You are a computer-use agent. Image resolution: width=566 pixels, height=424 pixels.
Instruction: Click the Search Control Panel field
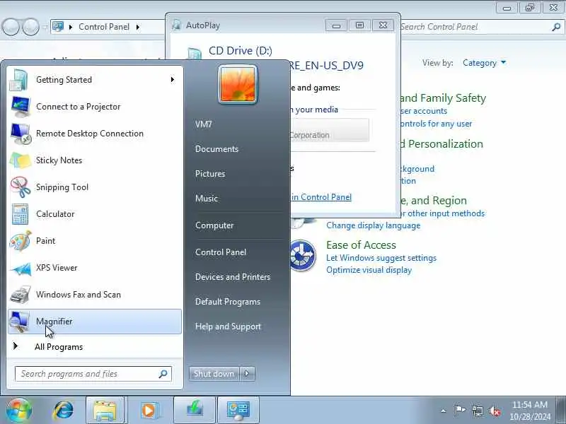(476, 27)
